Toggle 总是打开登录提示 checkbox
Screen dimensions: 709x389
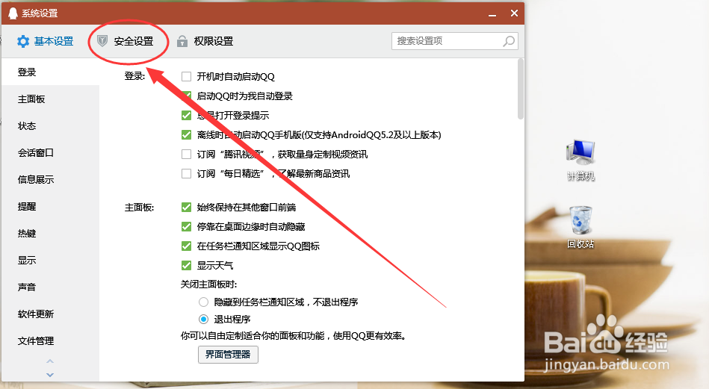pyautogui.click(x=186, y=115)
